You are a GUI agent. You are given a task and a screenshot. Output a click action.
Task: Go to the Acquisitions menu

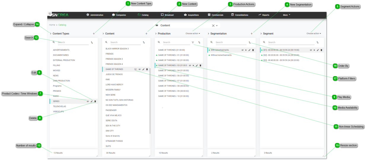click(x=191, y=15)
